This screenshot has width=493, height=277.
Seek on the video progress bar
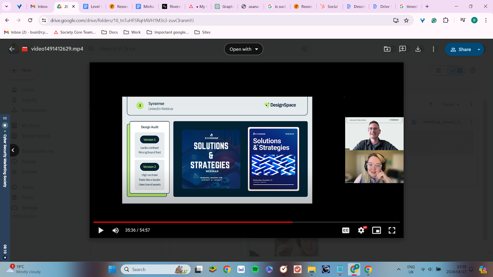point(246,222)
